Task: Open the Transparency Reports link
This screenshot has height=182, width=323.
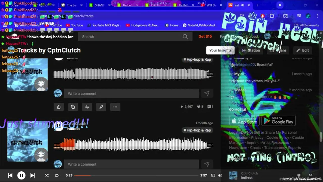Action: click(x=283, y=148)
